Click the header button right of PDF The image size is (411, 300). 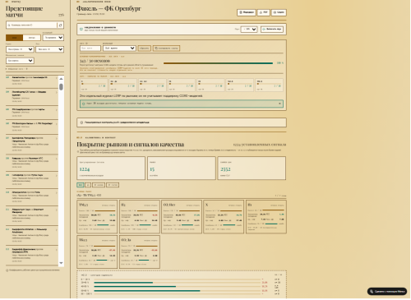pos(279,12)
